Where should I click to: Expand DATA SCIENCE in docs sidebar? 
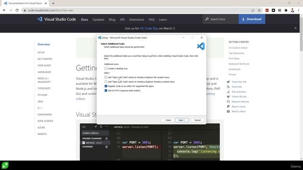(x=45, y=121)
